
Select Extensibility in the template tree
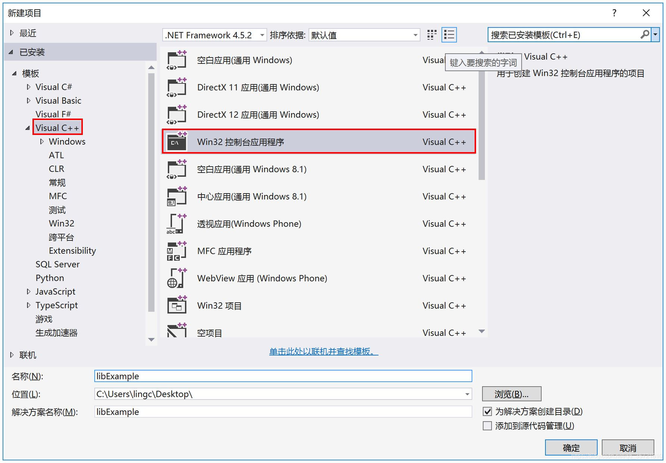pyautogui.click(x=72, y=251)
